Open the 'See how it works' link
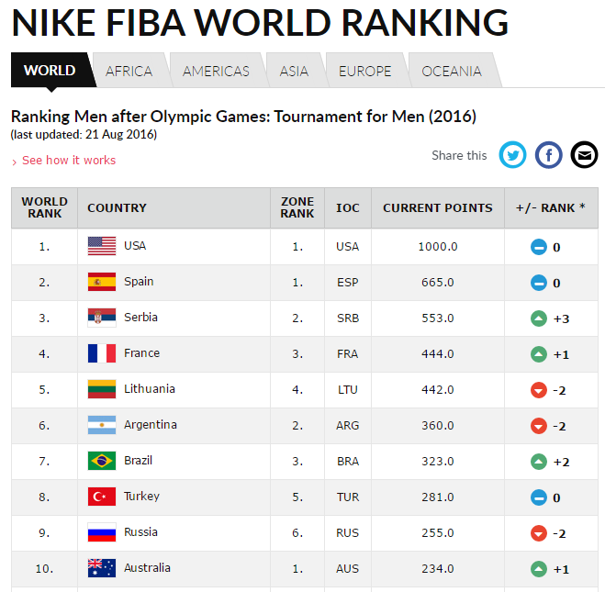 click(69, 161)
